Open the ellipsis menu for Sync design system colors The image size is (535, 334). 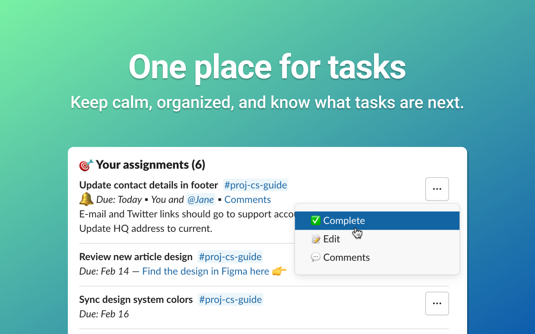pos(437,304)
